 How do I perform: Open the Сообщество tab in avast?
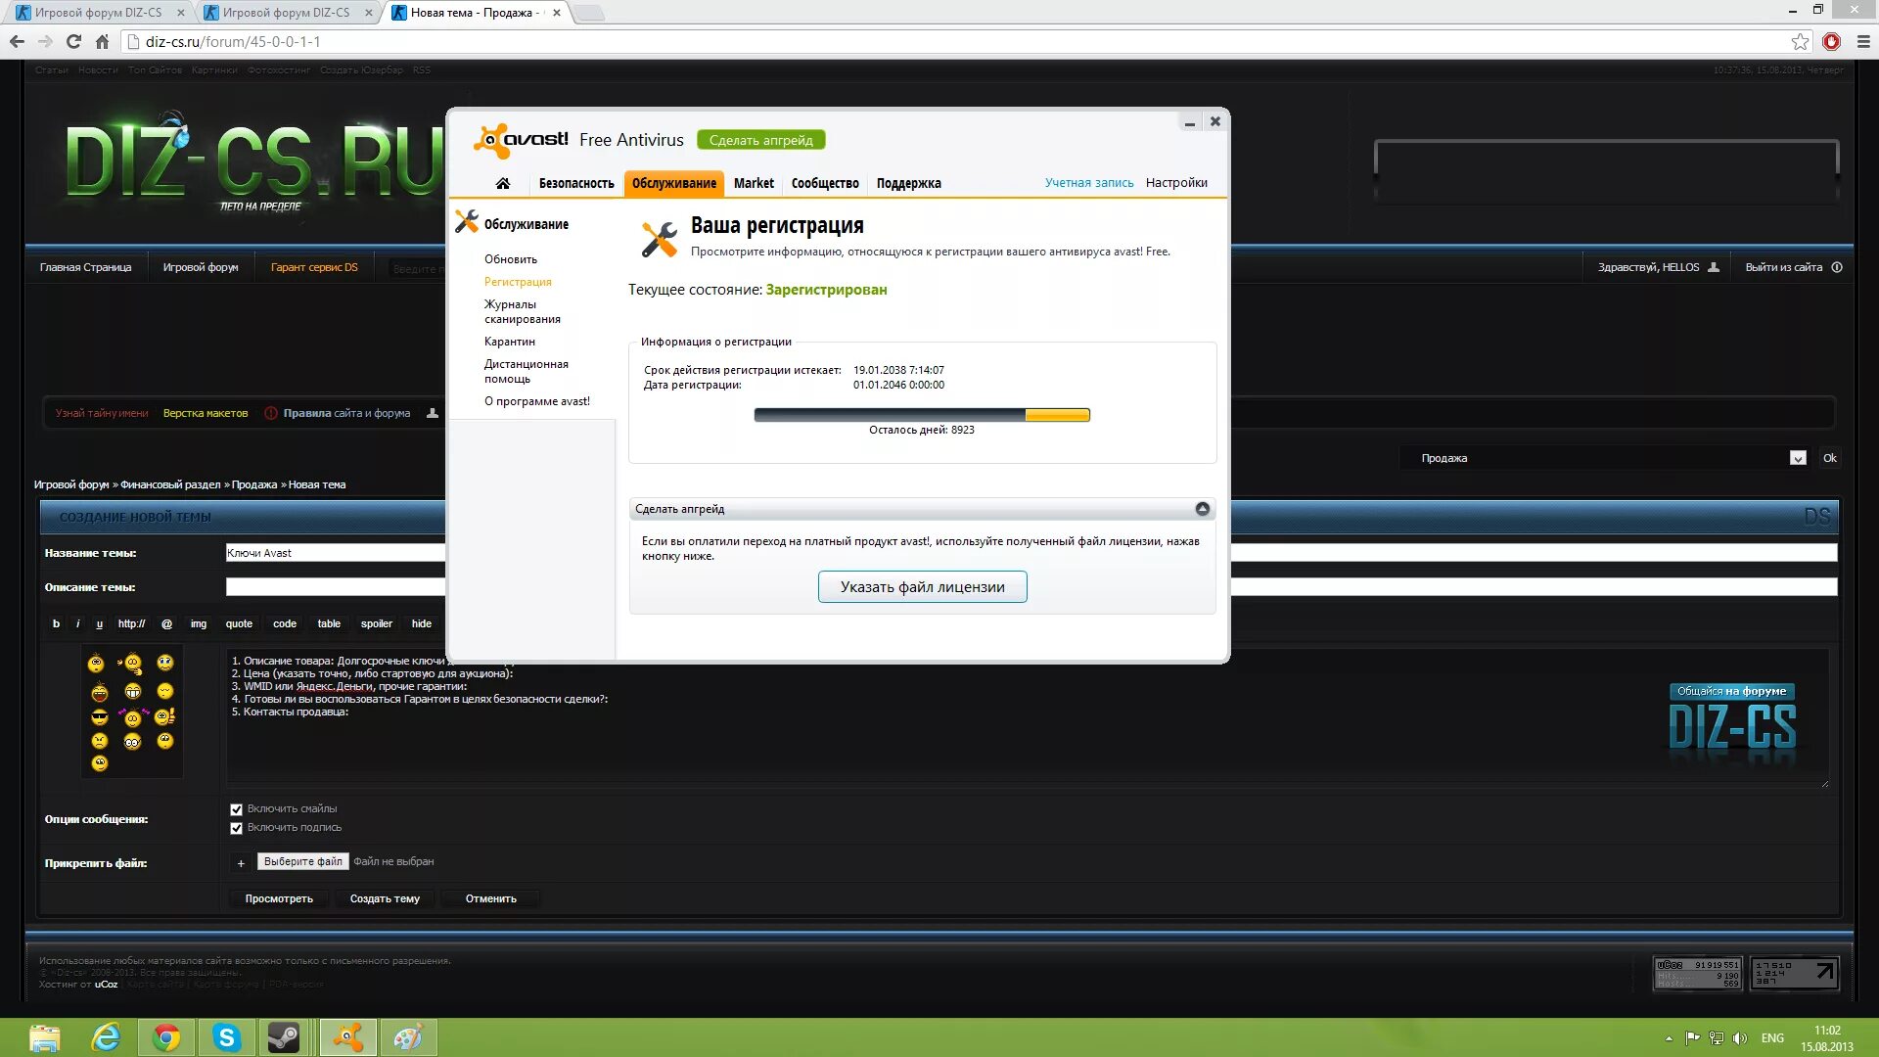pyautogui.click(x=825, y=183)
